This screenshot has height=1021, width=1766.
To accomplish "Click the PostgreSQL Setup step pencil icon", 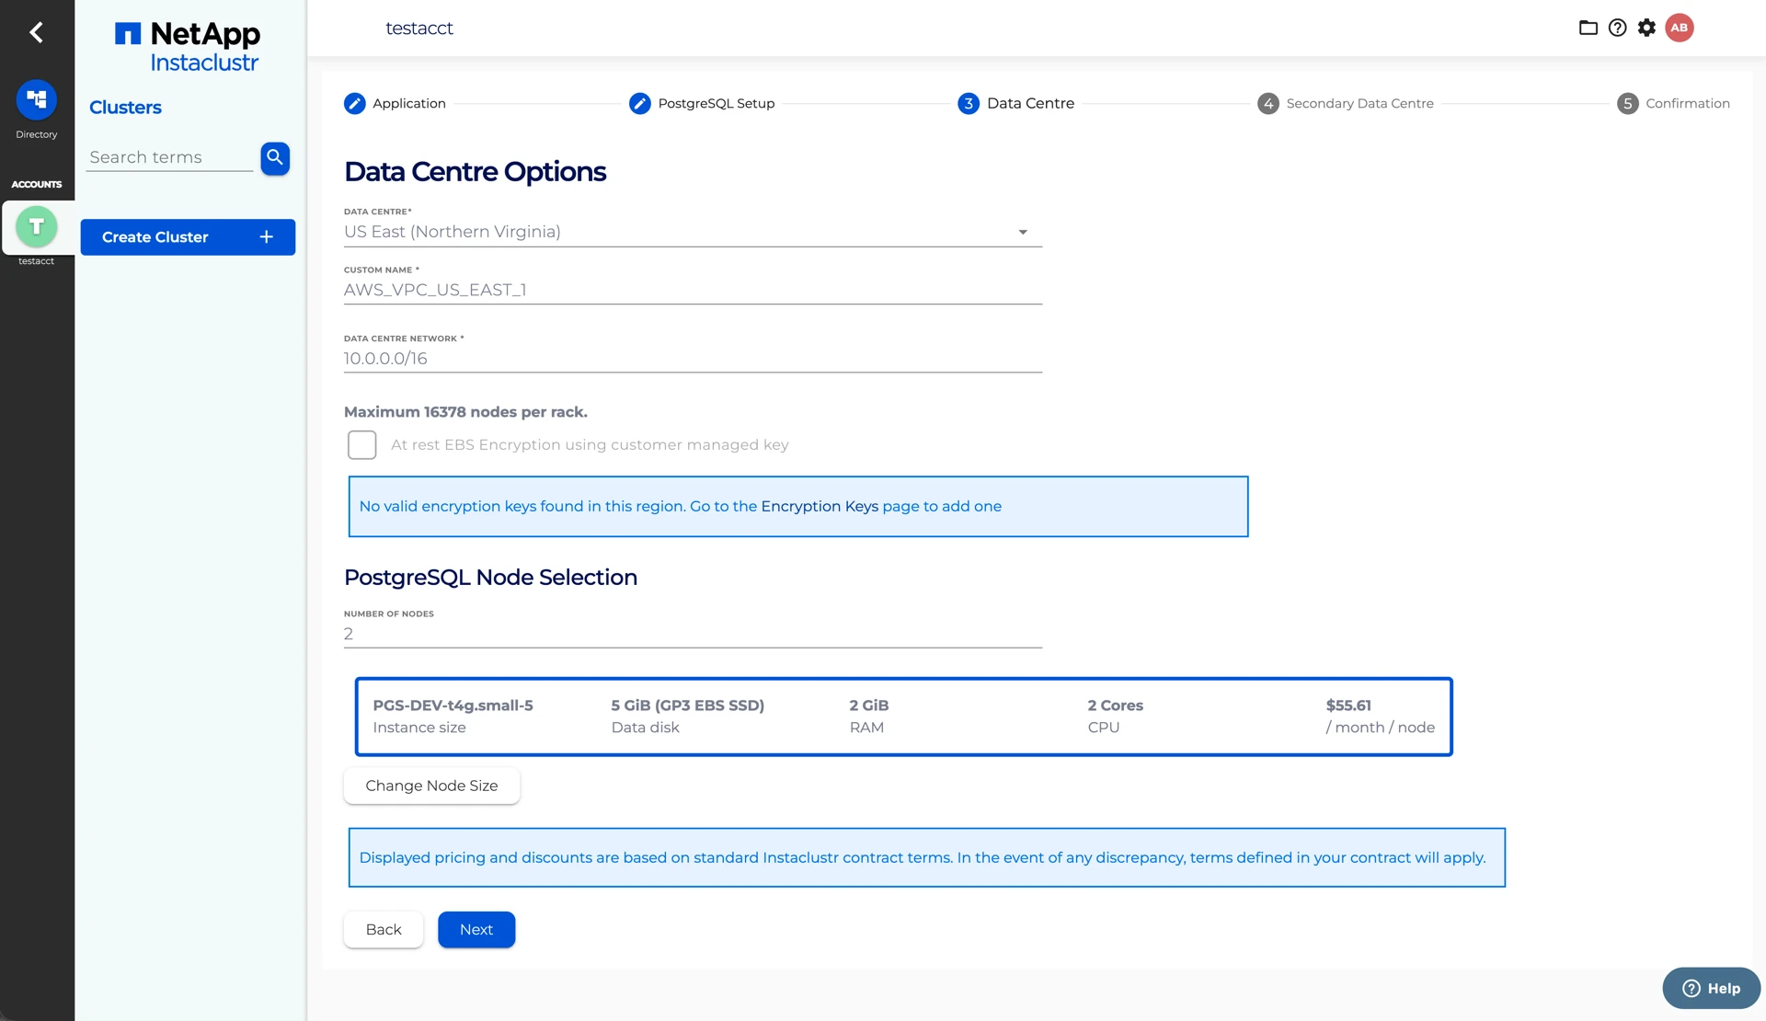I will click(x=640, y=103).
